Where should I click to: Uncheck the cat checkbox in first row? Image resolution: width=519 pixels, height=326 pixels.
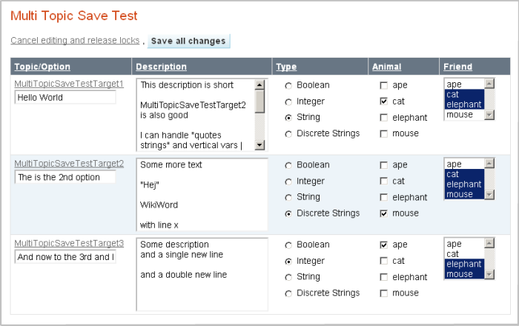tap(383, 102)
